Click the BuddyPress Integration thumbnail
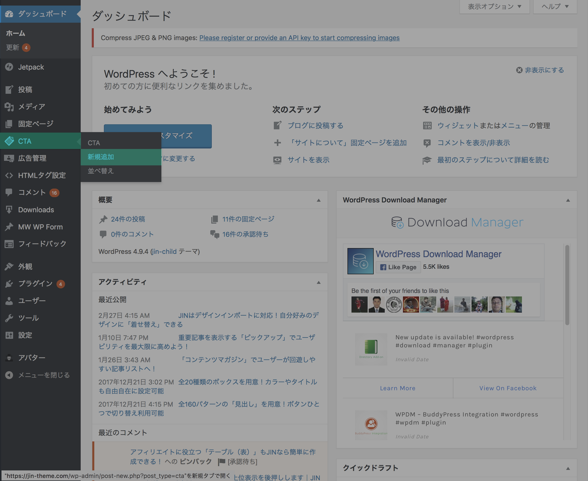This screenshot has height=481, width=588. click(371, 425)
